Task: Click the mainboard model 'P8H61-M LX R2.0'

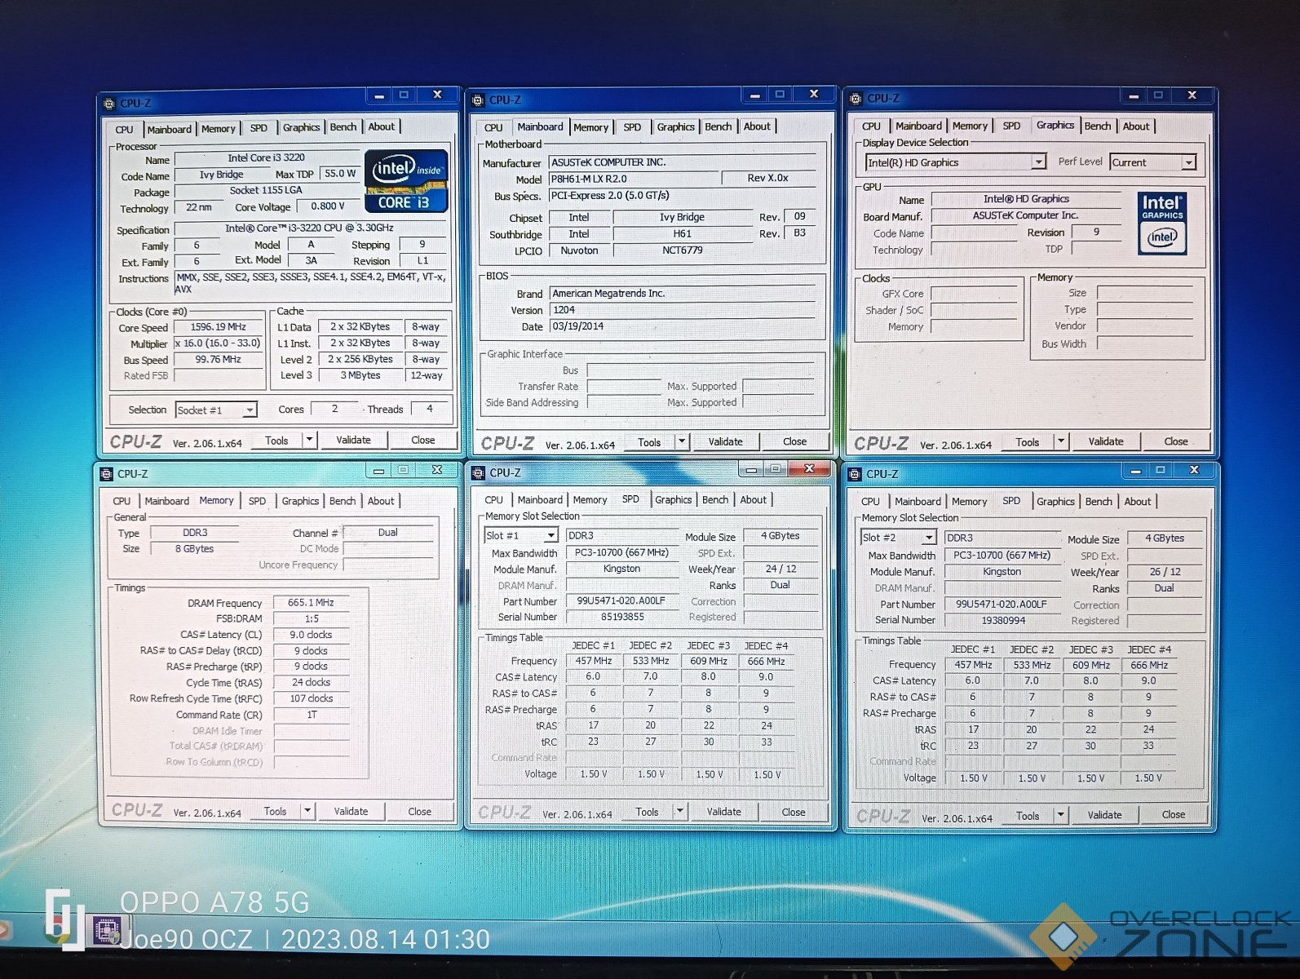Action: pyautogui.click(x=634, y=179)
